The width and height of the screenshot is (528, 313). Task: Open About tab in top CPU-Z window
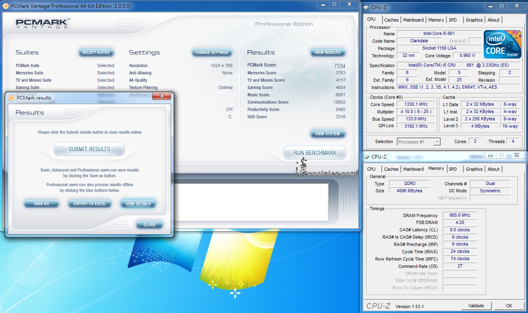[493, 20]
